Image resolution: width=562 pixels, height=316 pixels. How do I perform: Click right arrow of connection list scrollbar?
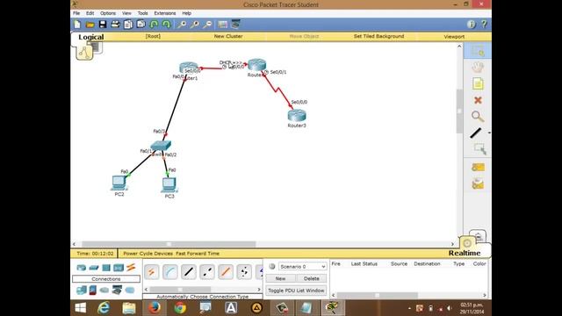[259, 289]
